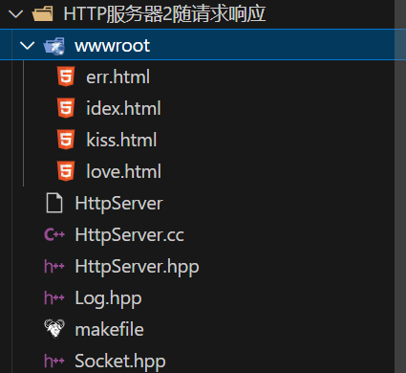Click the explorer vertical scrollbar

tap(400, 186)
